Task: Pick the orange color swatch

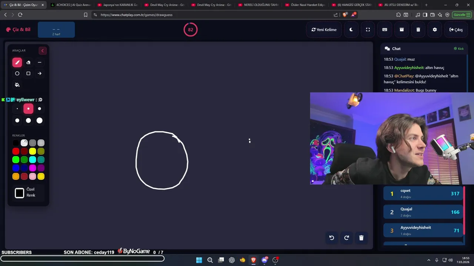Action: click(16, 177)
